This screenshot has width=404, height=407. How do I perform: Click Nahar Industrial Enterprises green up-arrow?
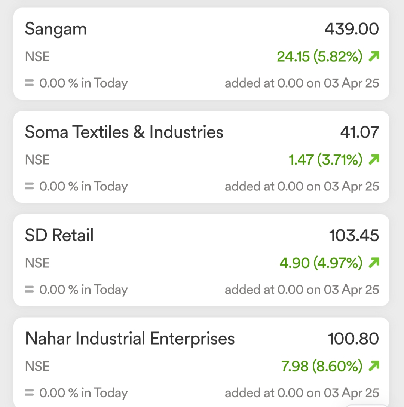tap(374, 366)
